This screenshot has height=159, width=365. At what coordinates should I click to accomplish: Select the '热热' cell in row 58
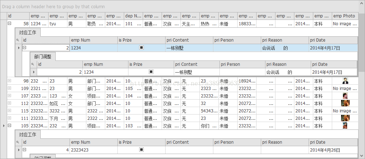click(x=209, y=23)
